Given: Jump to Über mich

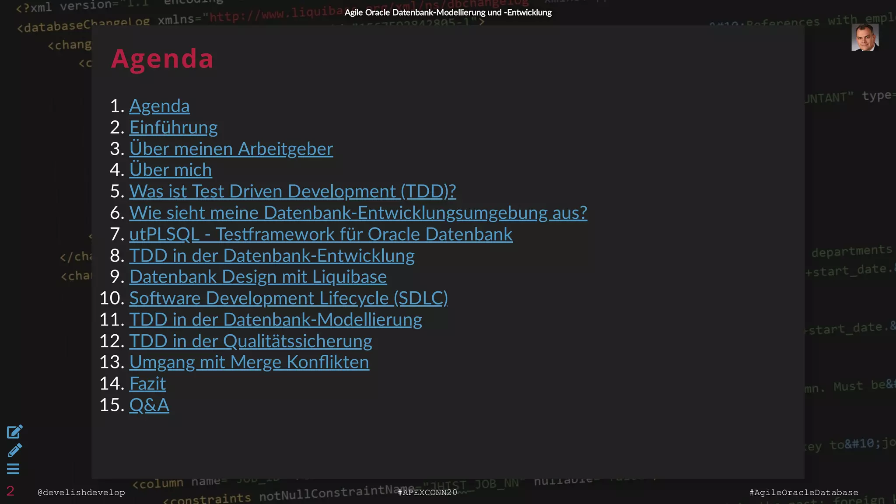Looking at the screenshot, I should (171, 170).
